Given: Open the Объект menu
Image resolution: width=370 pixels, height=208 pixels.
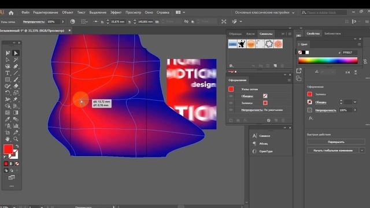Looking at the screenshot, I should click(x=67, y=13).
